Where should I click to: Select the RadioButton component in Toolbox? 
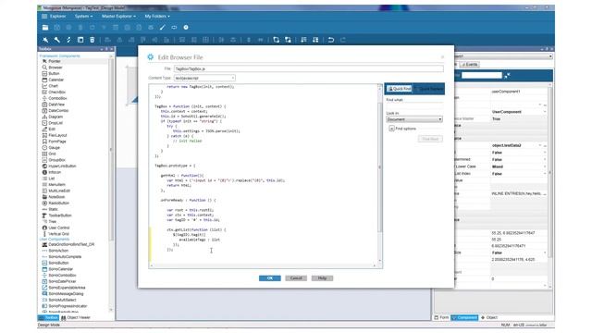58,203
